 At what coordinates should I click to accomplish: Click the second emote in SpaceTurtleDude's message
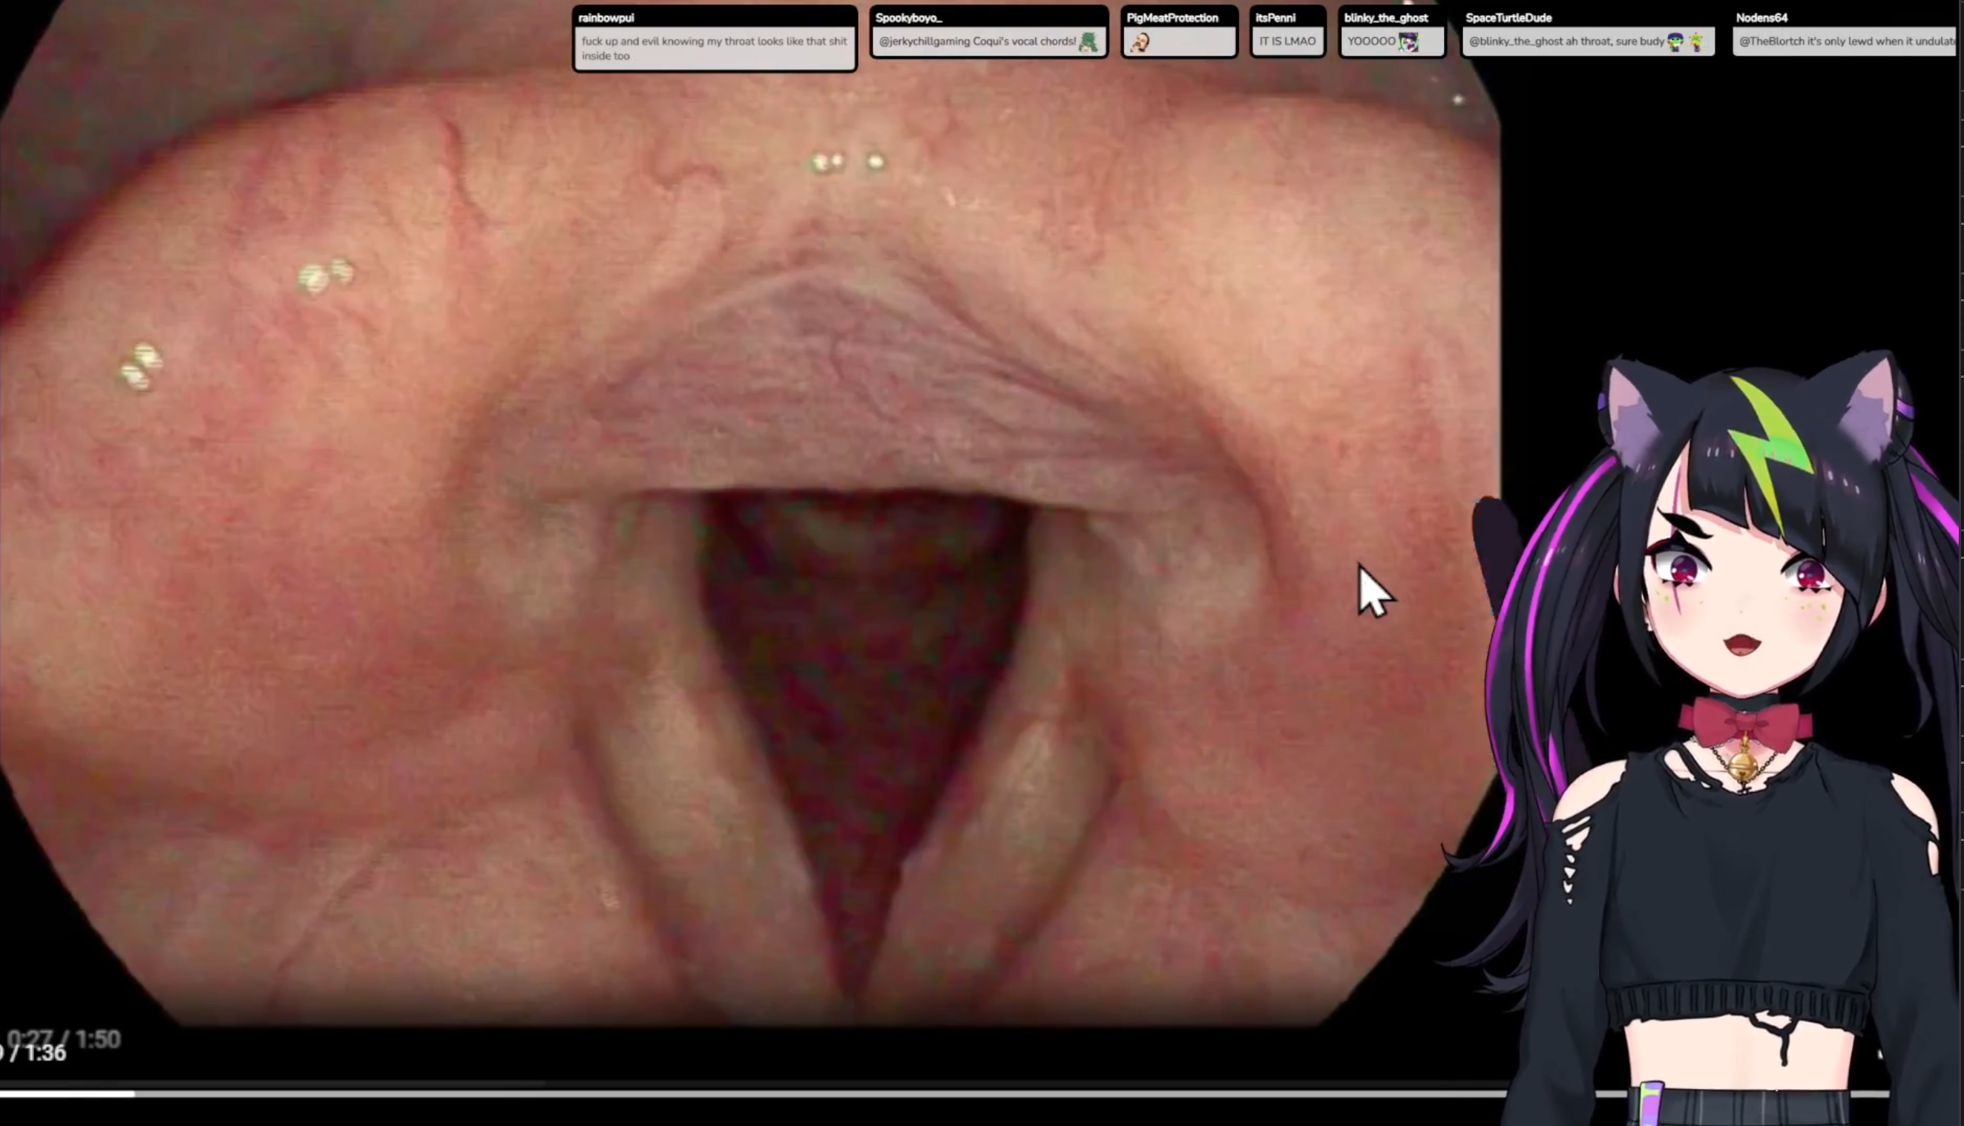[1696, 42]
